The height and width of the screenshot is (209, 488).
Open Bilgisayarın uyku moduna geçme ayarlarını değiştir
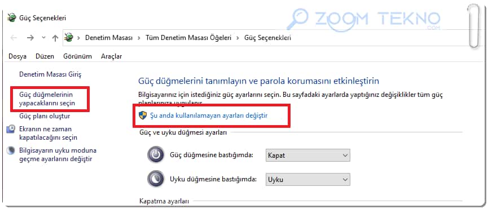tap(58, 155)
